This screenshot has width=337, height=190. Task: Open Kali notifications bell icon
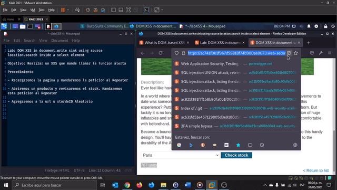click(x=309, y=26)
